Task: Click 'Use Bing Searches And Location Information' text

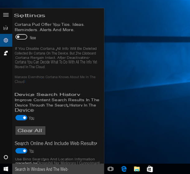Action: click(55, 159)
